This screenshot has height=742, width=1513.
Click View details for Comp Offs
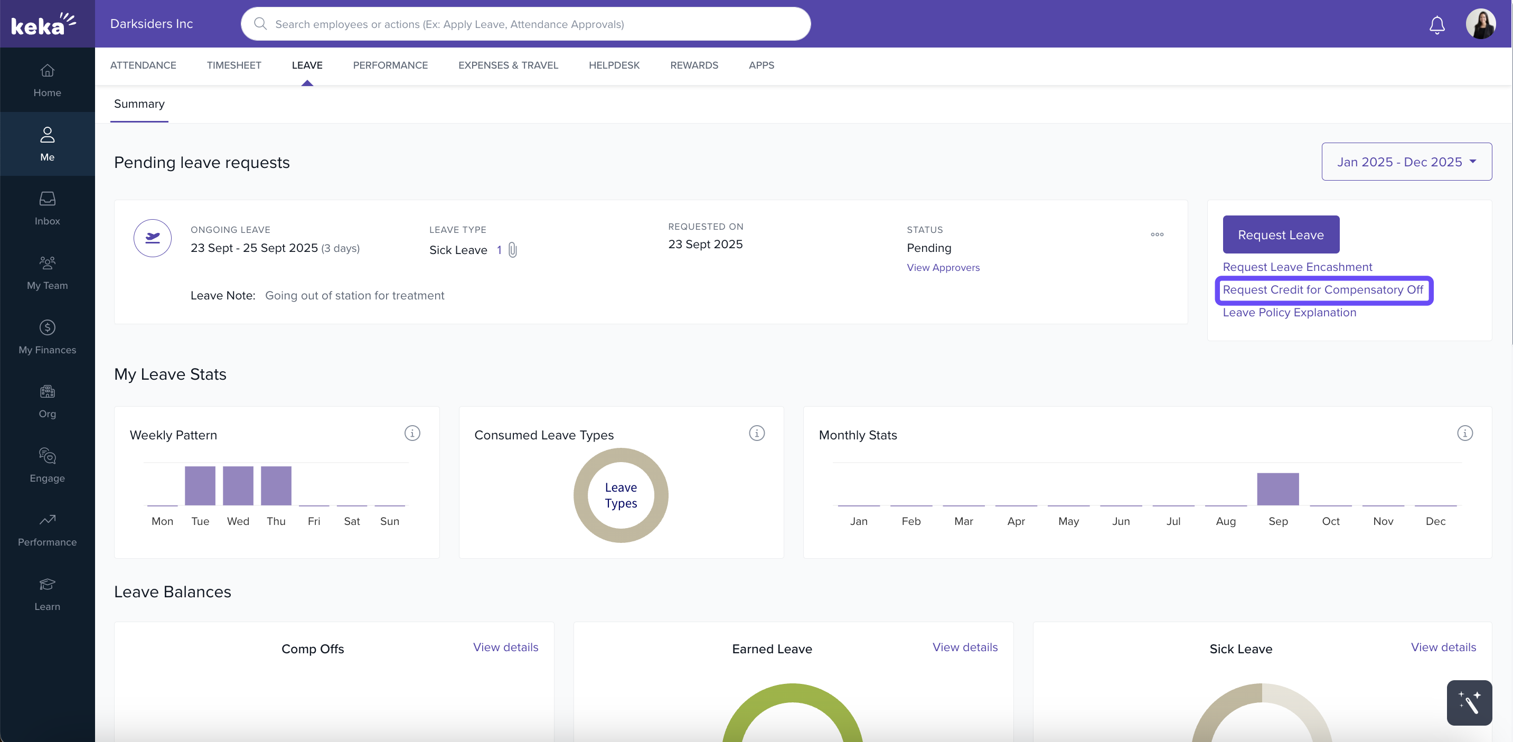pyautogui.click(x=505, y=647)
